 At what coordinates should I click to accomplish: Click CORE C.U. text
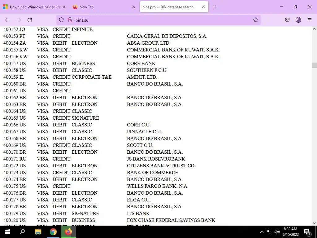click(x=139, y=125)
